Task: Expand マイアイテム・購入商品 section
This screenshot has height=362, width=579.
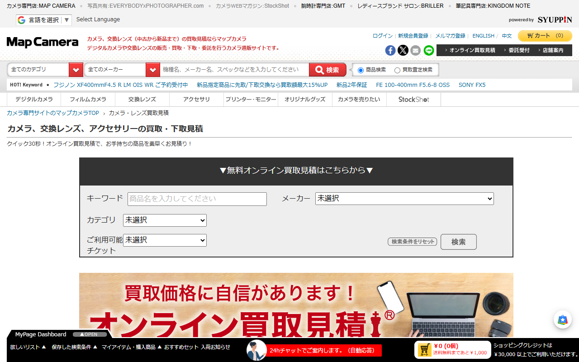Action: [x=132, y=347]
